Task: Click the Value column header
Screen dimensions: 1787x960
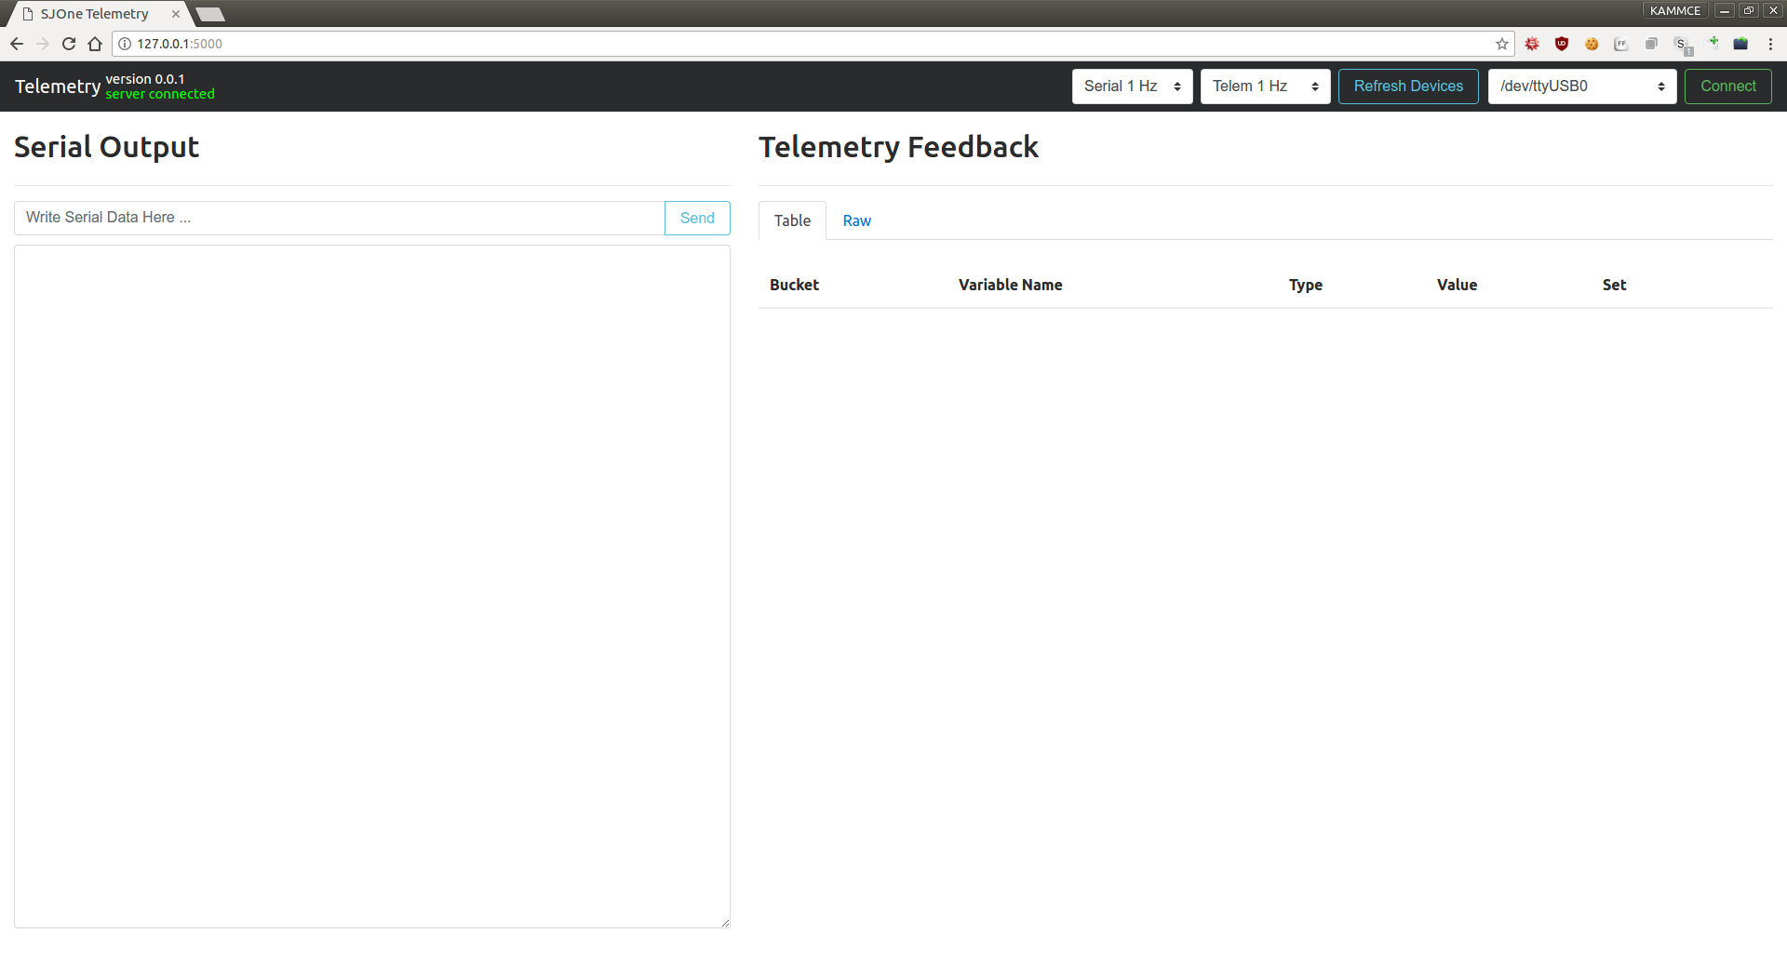Action: [1457, 285]
